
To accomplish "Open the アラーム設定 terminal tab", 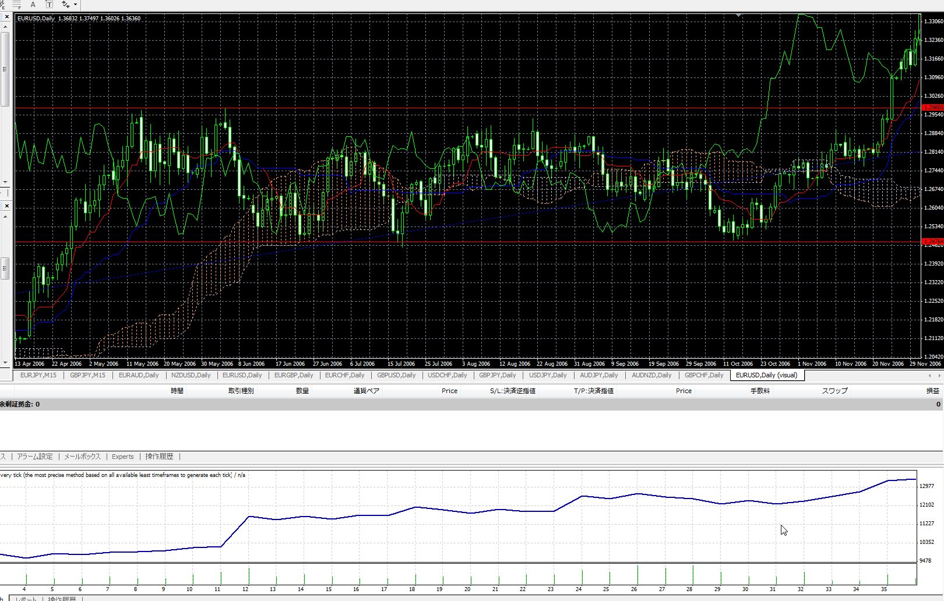I will (x=35, y=457).
